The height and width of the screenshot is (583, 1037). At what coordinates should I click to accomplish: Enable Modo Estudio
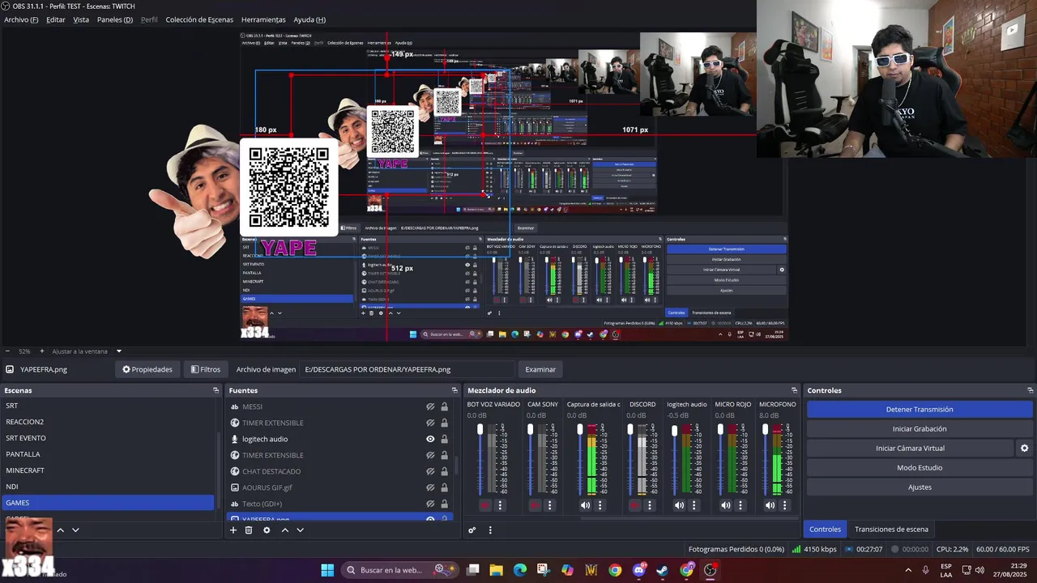tap(920, 467)
